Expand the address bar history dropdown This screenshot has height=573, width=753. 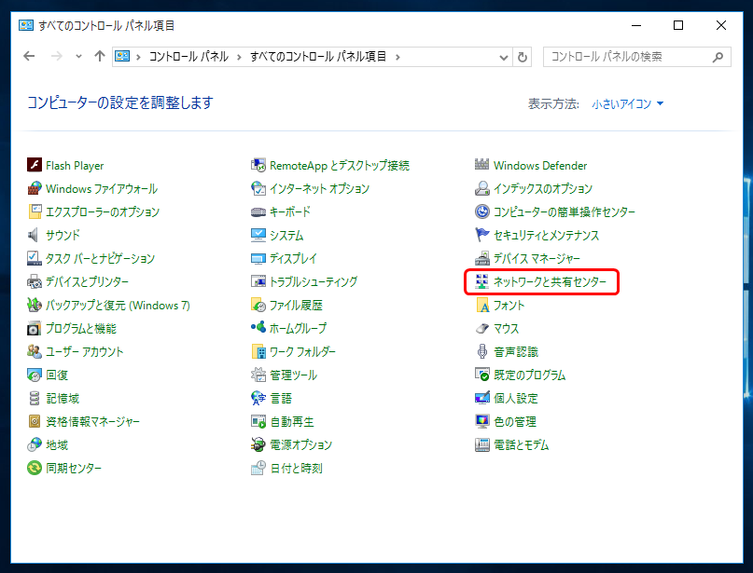click(x=503, y=57)
